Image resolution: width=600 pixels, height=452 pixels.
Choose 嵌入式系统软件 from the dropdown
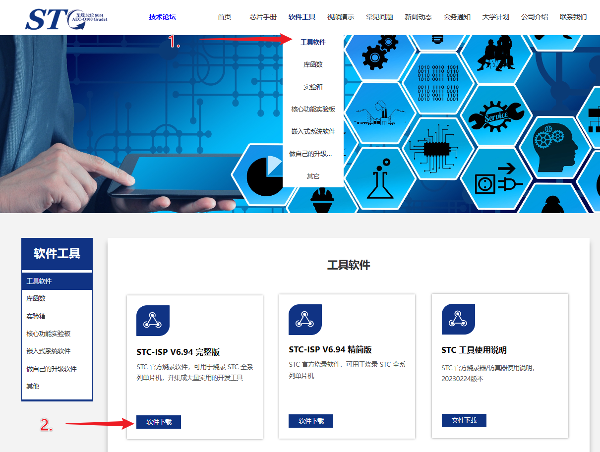[312, 131]
